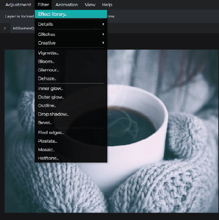Expand the Details submenu

tap(71, 24)
